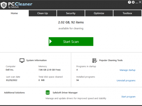Click the Popular Cleaning Tools checklist icon
This screenshot has height=106, width=142.
tap(95, 60)
